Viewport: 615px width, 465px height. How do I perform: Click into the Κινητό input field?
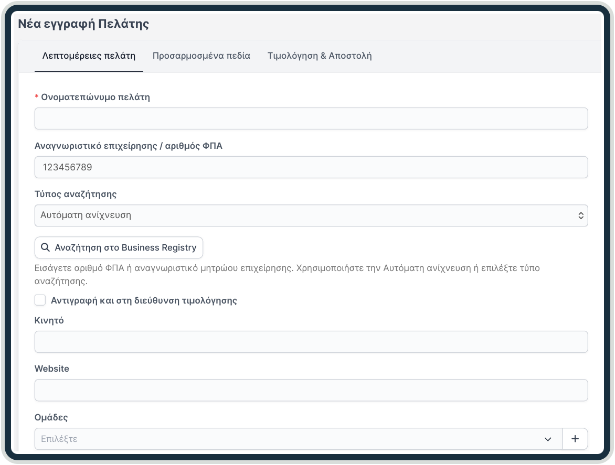pyautogui.click(x=311, y=342)
